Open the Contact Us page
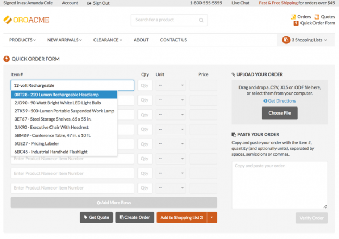The image size is (339, 239). point(173,40)
